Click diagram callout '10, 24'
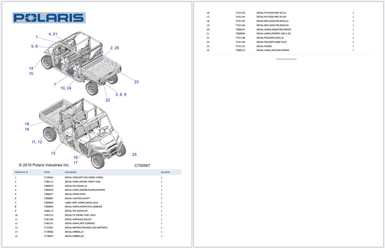The height and width of the screenshot is (248, 385). click(x=66, y=88)
